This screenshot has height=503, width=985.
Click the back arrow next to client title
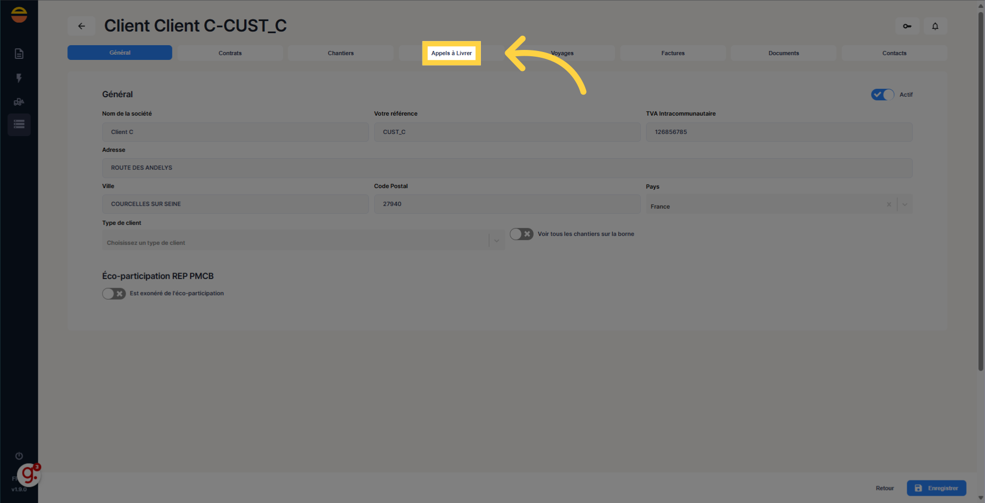coord(82,26)
